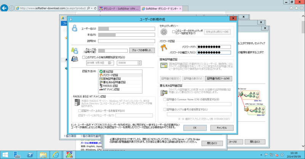Click 閉じる(C) in the setup window behind

click(x=212, y=143)
